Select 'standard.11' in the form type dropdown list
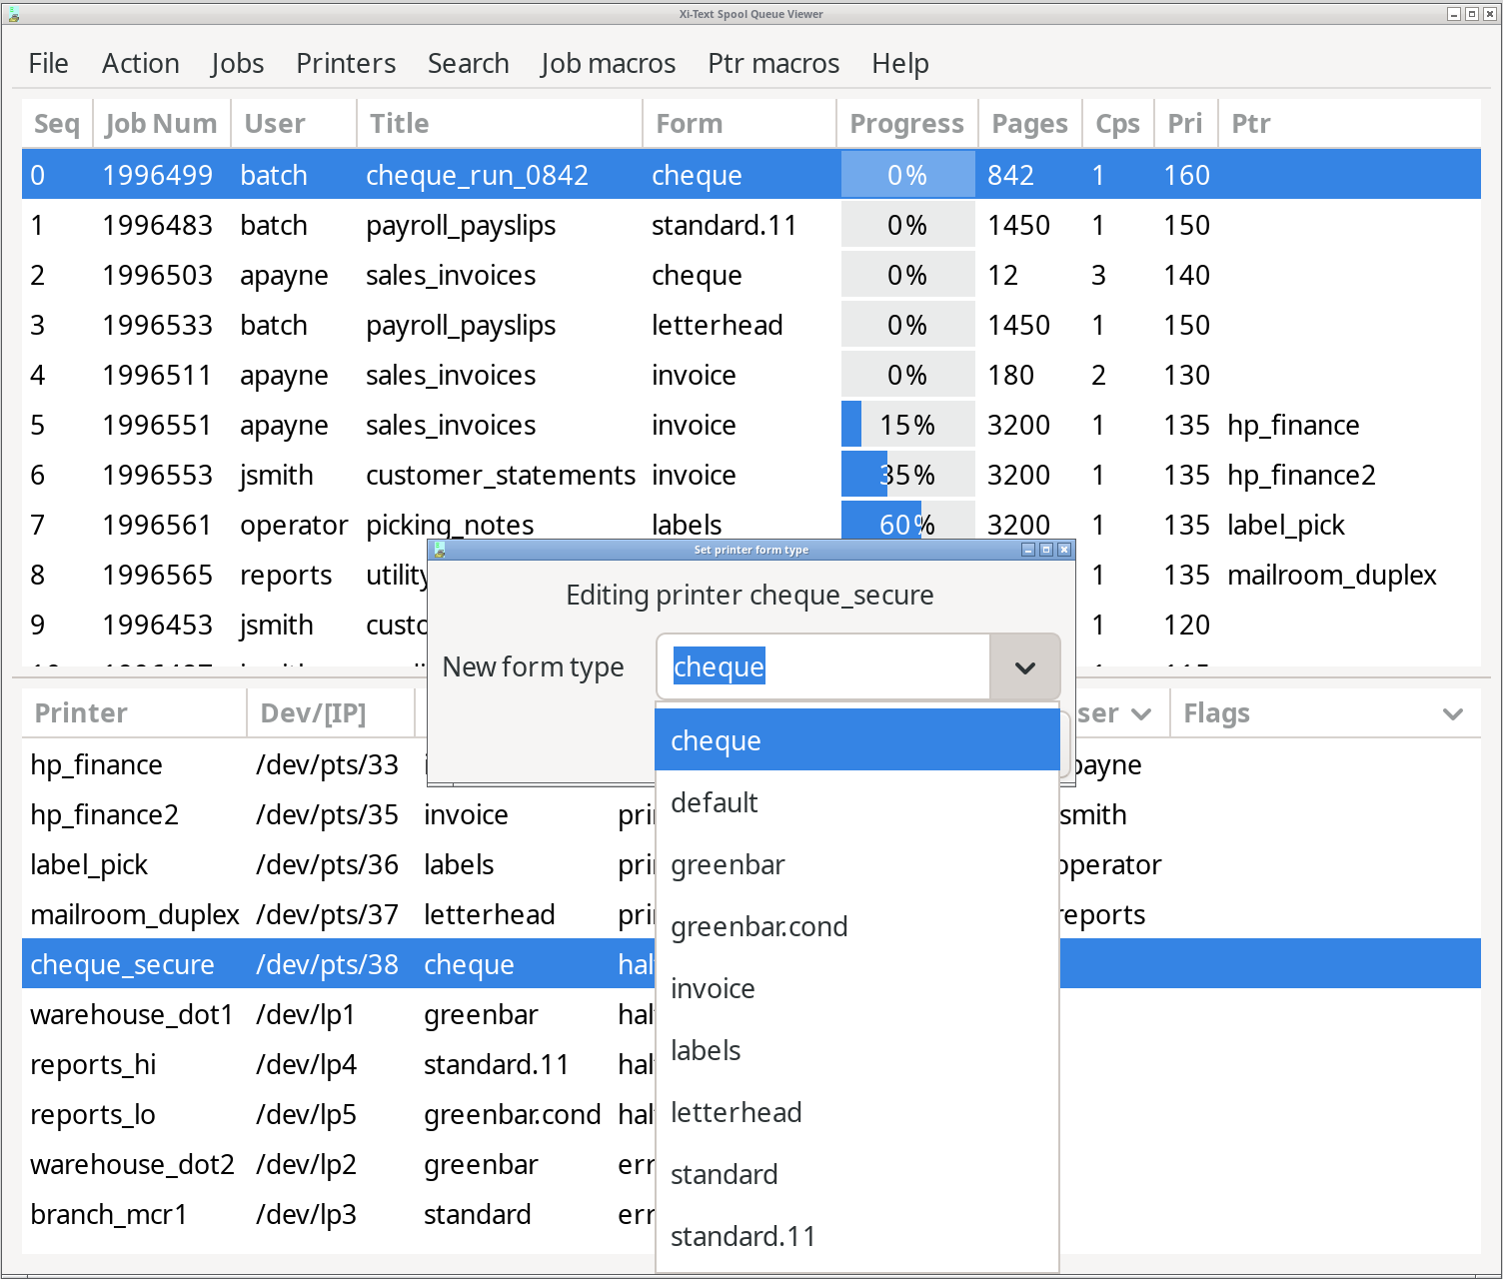The width and height of the screenshot is (1503, 1279). [x=857, y=1236]
